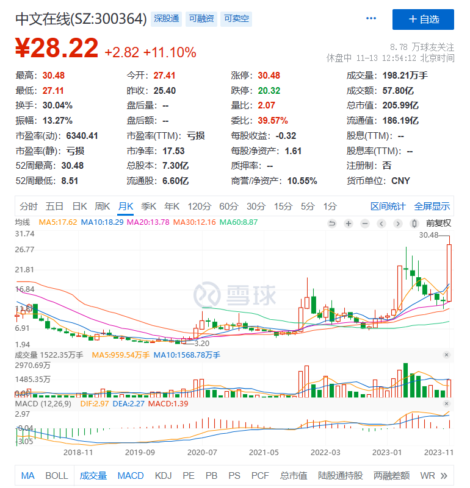
Task: Toggle the PCF sub-indicator
Action: point(260,476)
